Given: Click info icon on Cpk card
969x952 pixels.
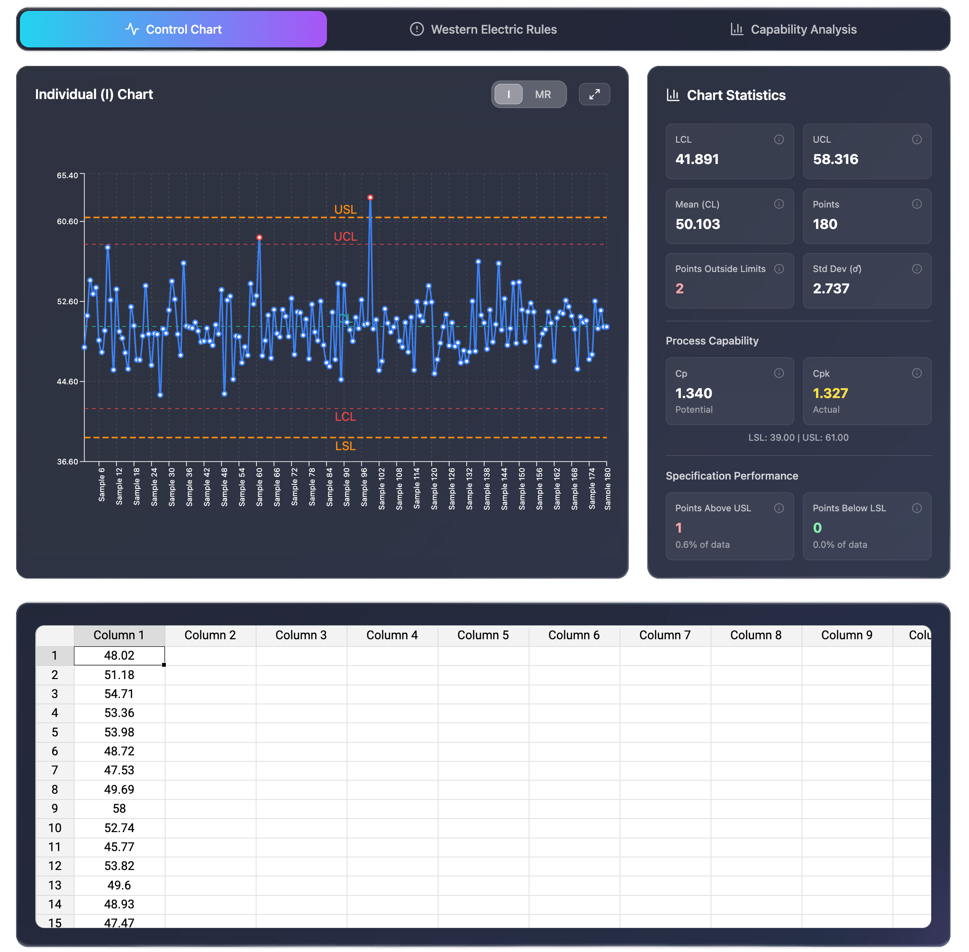Looking at the screenshot, I should point(916,373).
